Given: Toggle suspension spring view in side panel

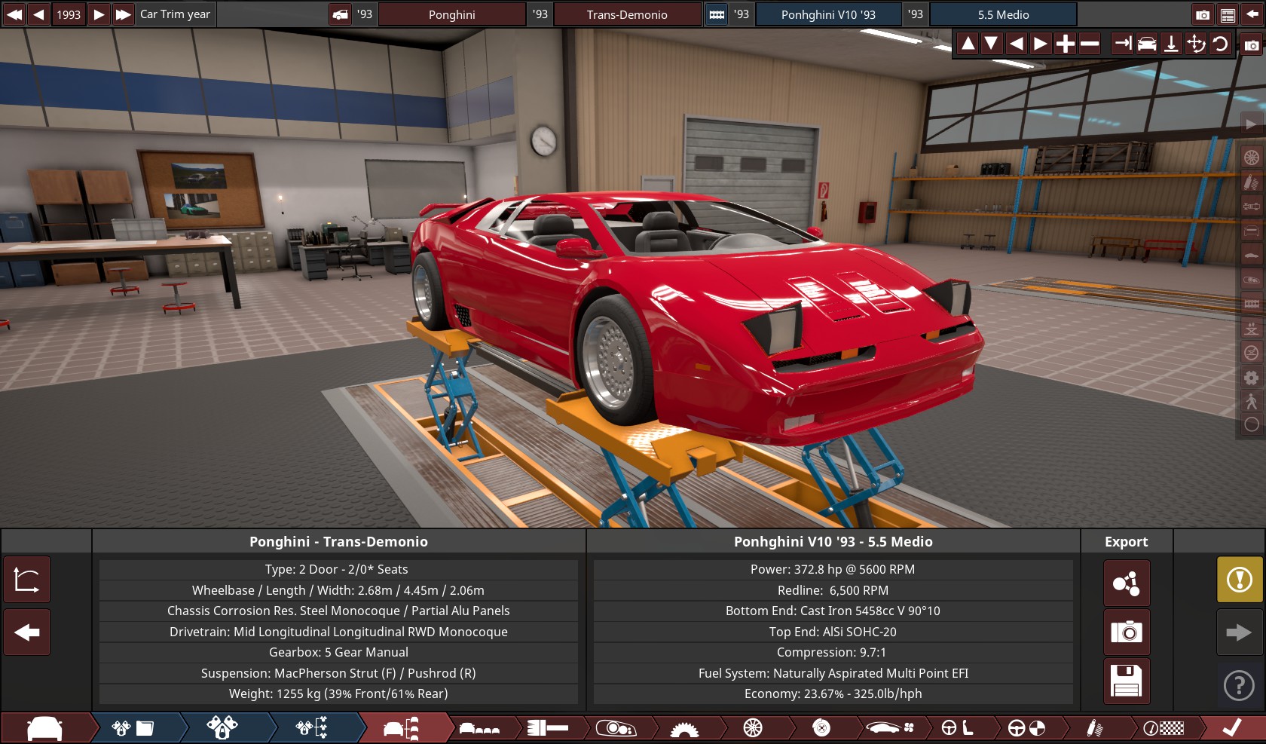Looking at the screenshot, I should 1252,182.
